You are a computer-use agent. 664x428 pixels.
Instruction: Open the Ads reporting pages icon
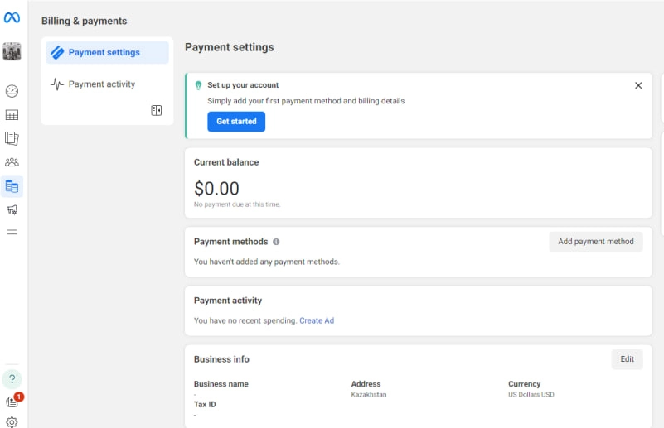coord(12,138)
